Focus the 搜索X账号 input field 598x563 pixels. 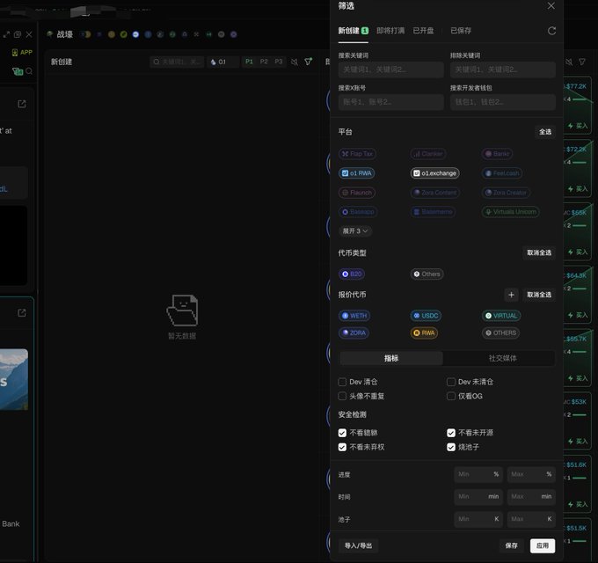[x=391, y=102]
